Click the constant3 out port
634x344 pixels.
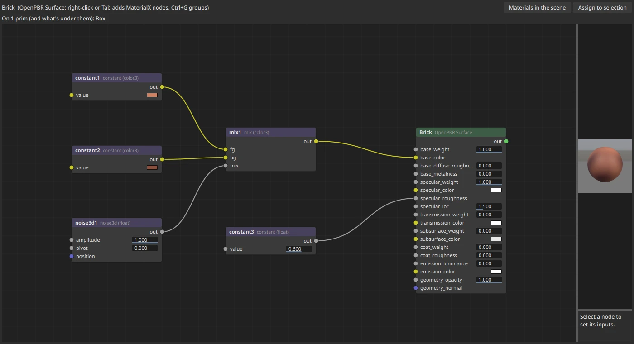316,241
